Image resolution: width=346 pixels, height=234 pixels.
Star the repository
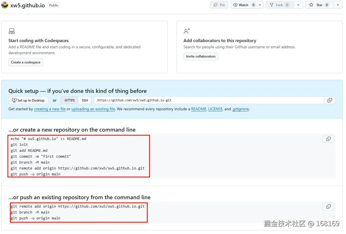tap(319, 5)
